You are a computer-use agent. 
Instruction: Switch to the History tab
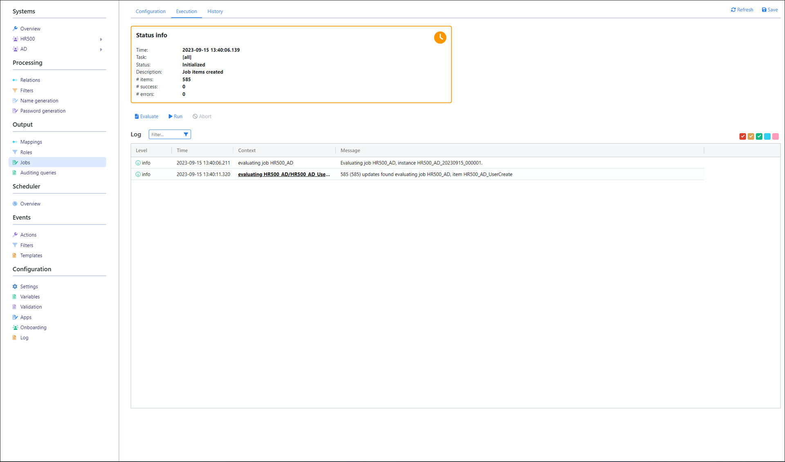[215, 11]
